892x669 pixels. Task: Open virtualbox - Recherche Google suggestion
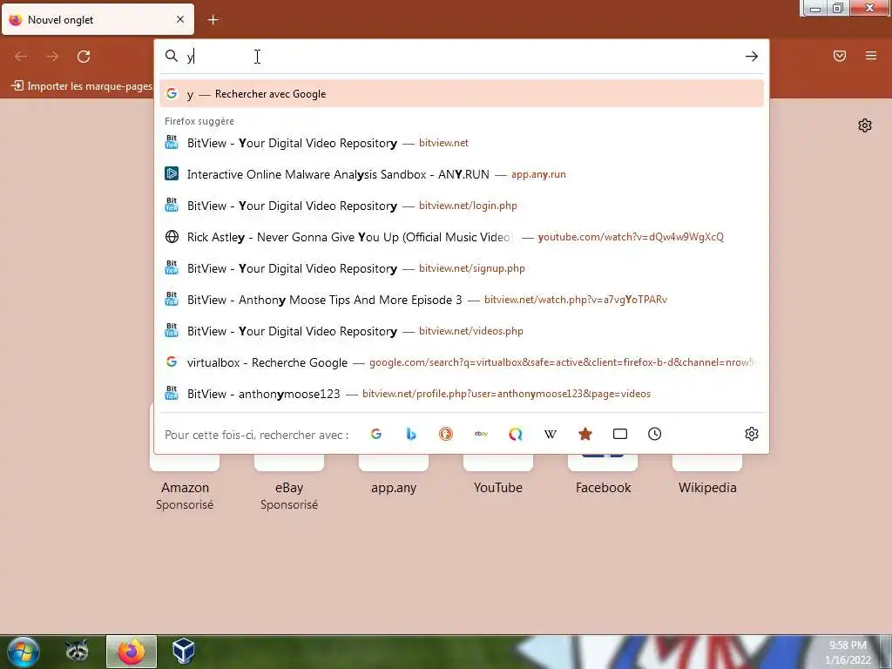462,362
